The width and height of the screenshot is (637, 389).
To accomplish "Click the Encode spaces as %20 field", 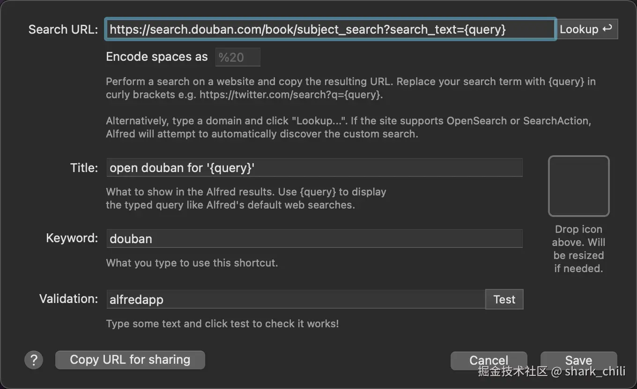I will (x=237, y=57).
